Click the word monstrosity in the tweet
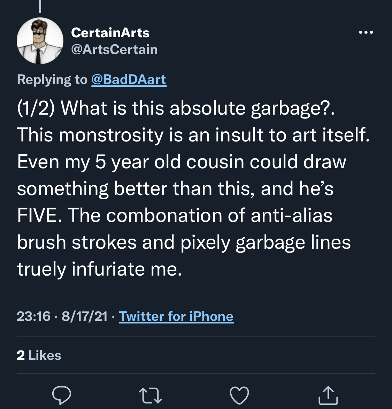This screenshot has height=409, width=392. 111,135
